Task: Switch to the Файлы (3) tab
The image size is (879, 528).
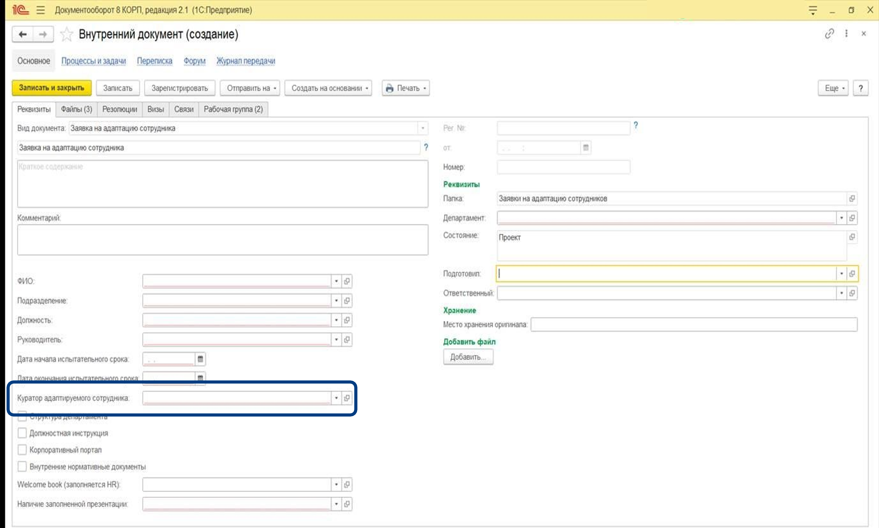Action: pos(77,109)
